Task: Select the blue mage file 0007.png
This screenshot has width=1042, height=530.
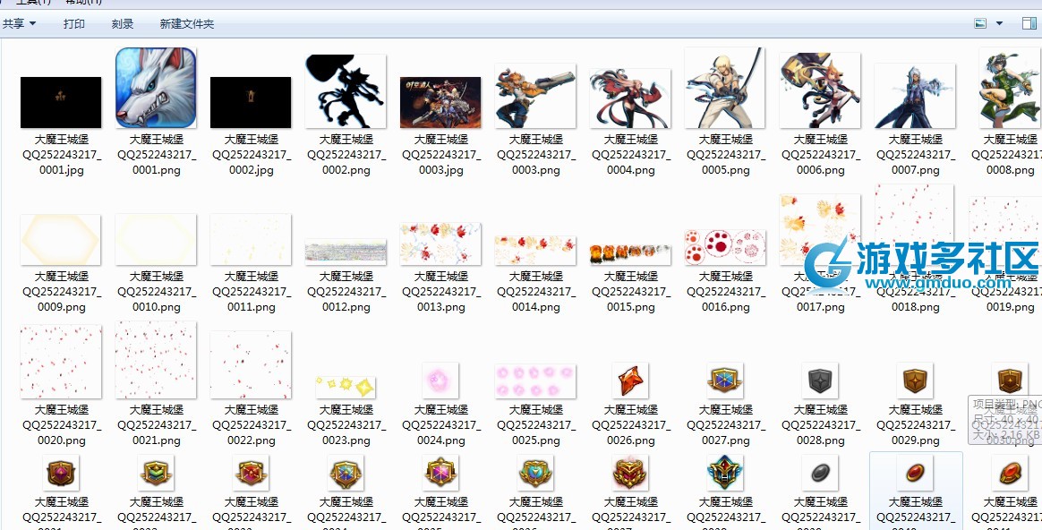Action: (915, 96)
